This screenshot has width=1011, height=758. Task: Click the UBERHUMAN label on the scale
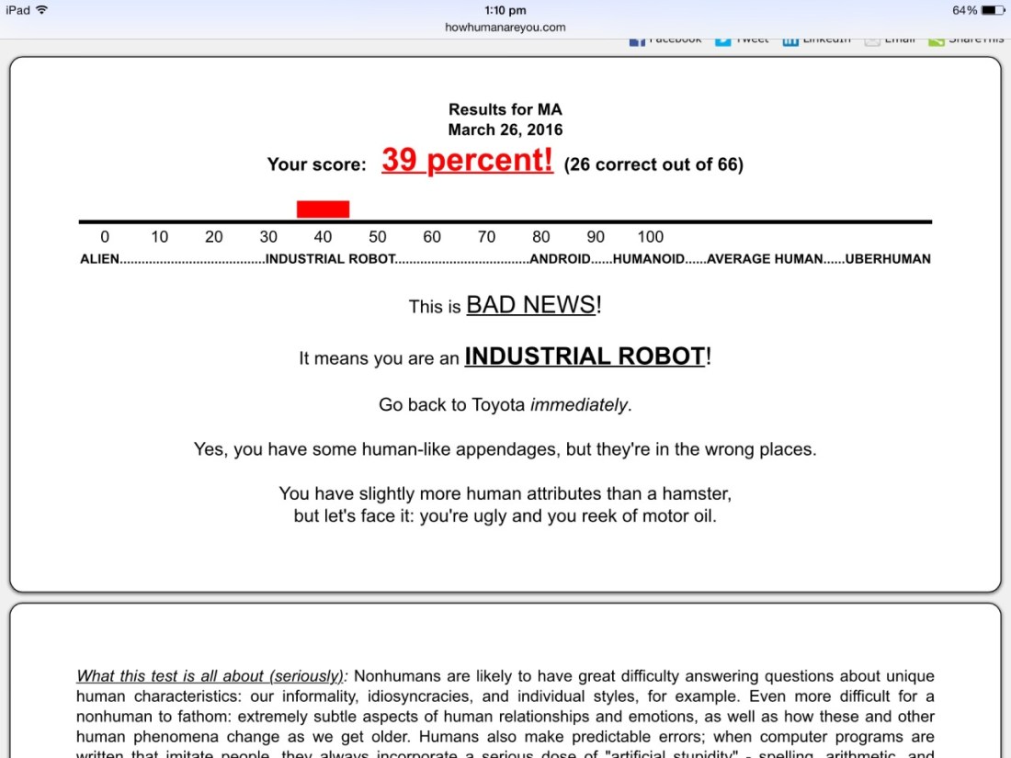[887, 259]
